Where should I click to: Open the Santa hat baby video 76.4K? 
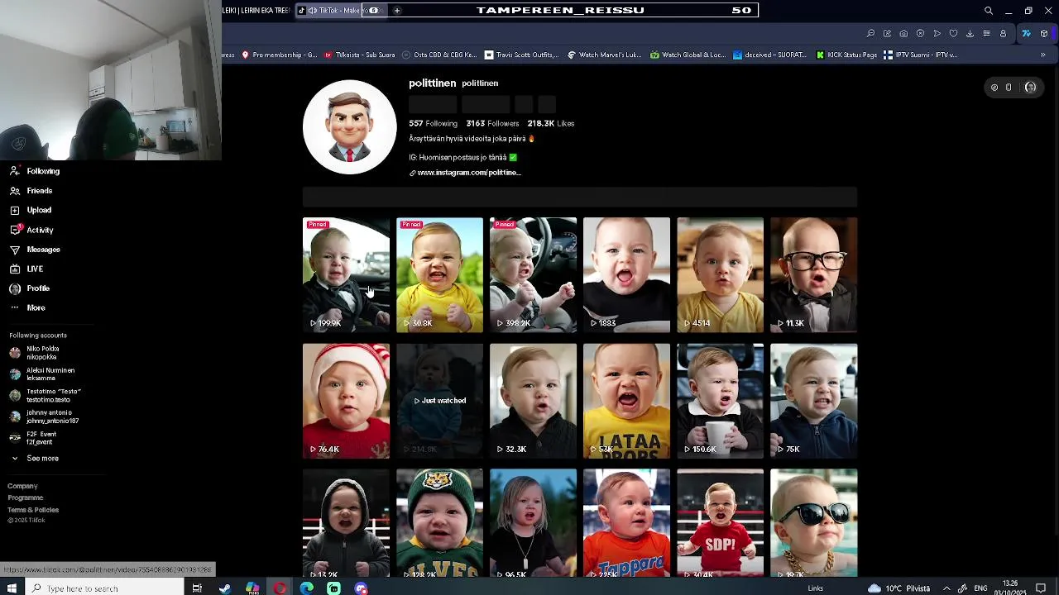click(x=346, y=401)
